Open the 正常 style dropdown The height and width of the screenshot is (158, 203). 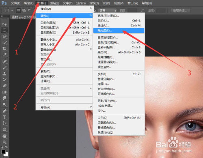(x=107, y=11)
